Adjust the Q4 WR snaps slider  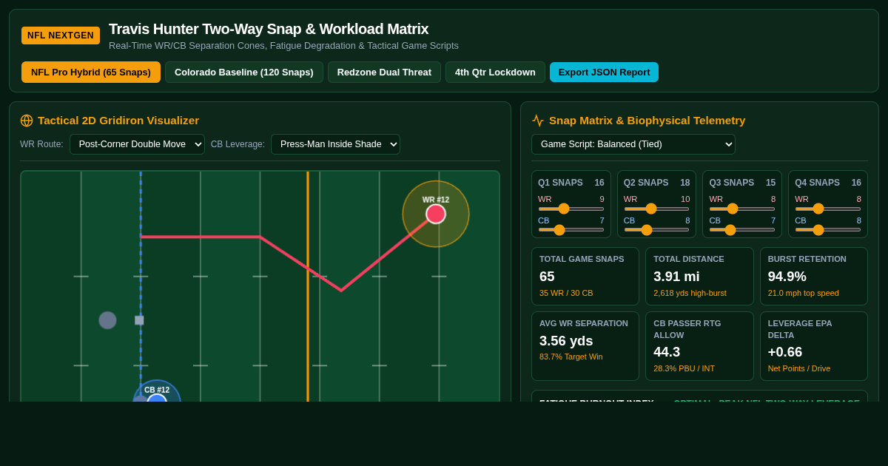828,209
